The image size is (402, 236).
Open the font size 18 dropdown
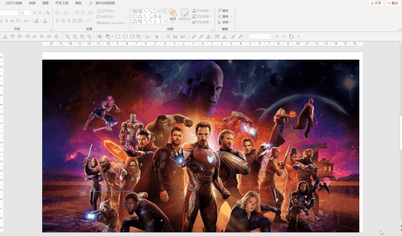point(26,13)
